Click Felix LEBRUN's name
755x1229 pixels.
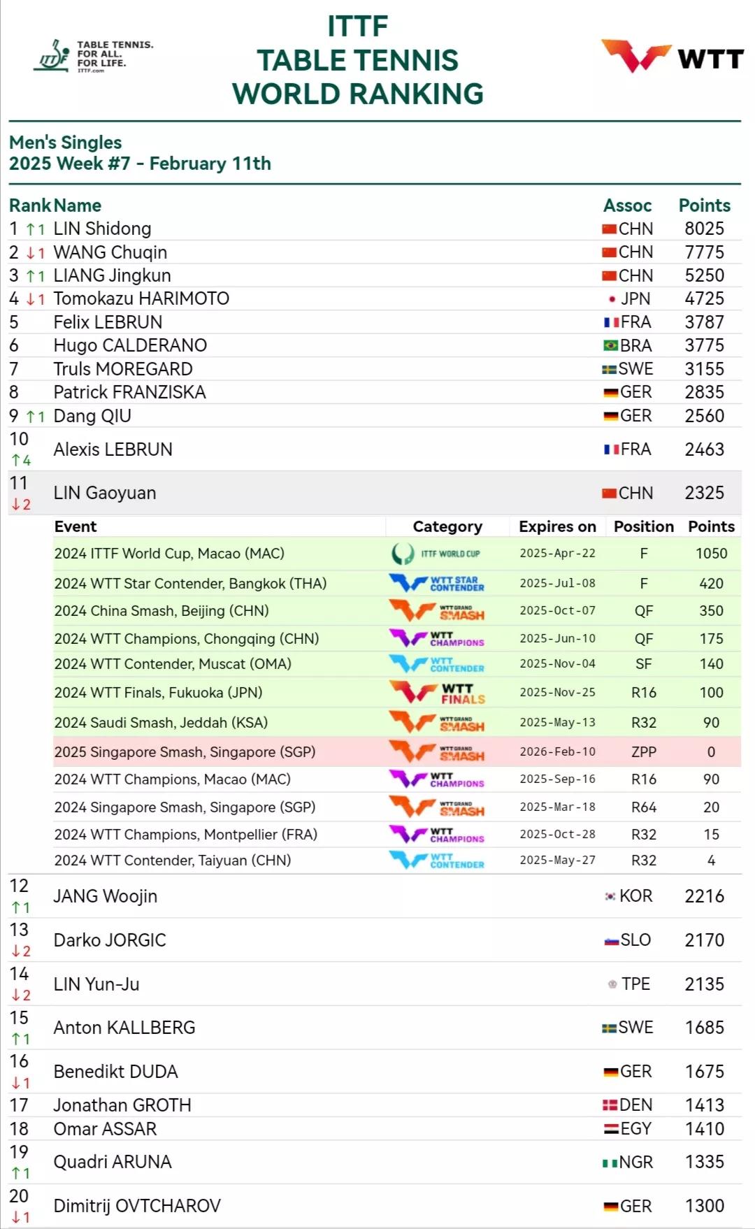[x=108, y=322]
